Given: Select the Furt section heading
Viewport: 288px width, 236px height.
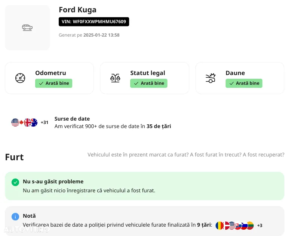Looking at the screenshot, I should tap(14, 157).
